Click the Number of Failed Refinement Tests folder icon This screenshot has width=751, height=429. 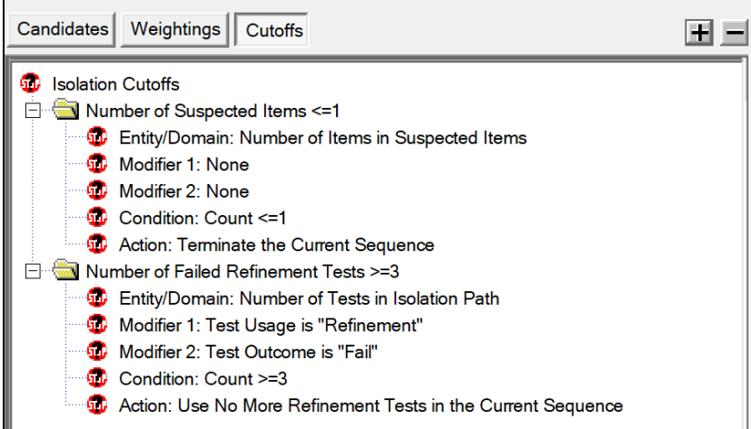click(x=65, y=270)
